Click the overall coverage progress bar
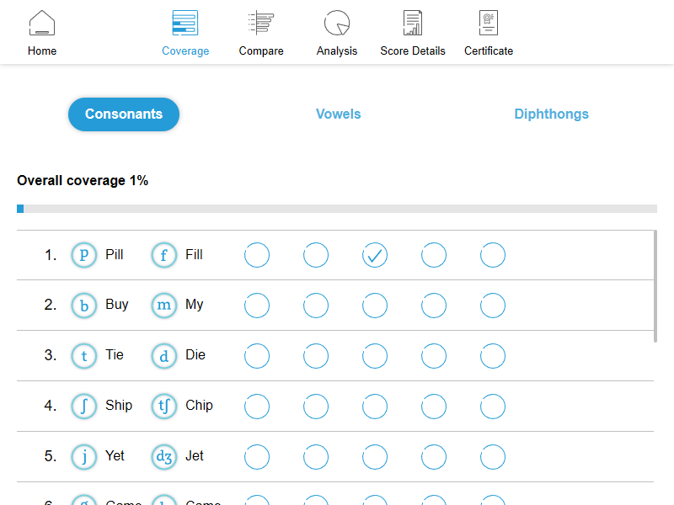This screenshot has height=505, width=674. pos(337,209)
